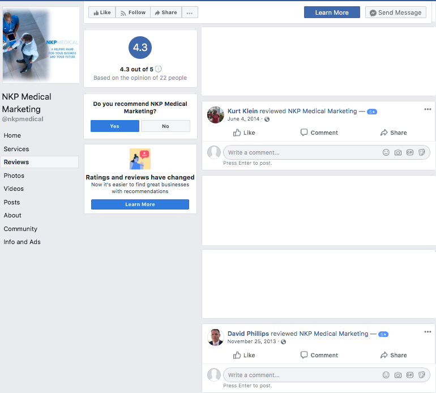
Task: Click the NKP Medical Marketing page title
Action: [27, 103]
